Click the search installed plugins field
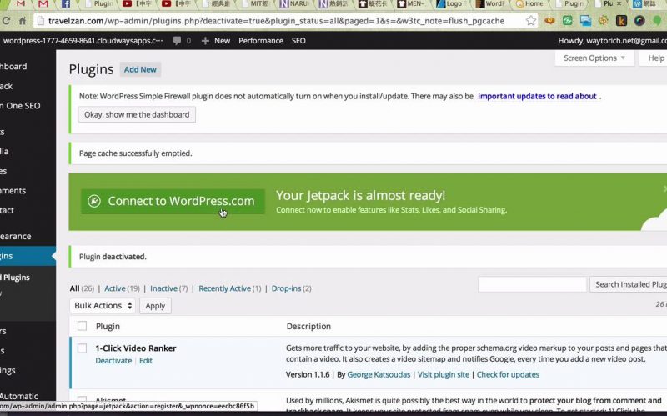 coord(532,284)
